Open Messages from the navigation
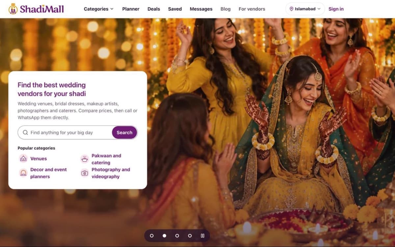The image size is (395, 247). 201,9
